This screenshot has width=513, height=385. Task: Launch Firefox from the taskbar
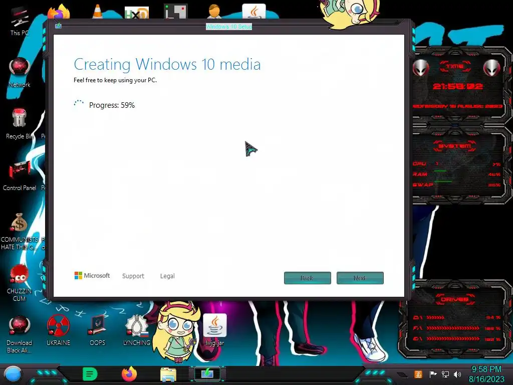click(129, 374)
